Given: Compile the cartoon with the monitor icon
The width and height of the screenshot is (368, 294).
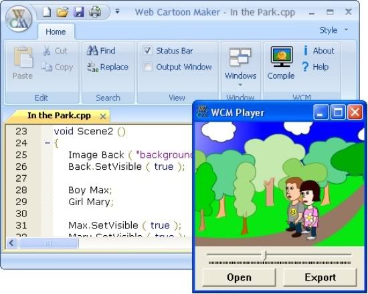Looking at the screenshot, I should click(282, 57).
